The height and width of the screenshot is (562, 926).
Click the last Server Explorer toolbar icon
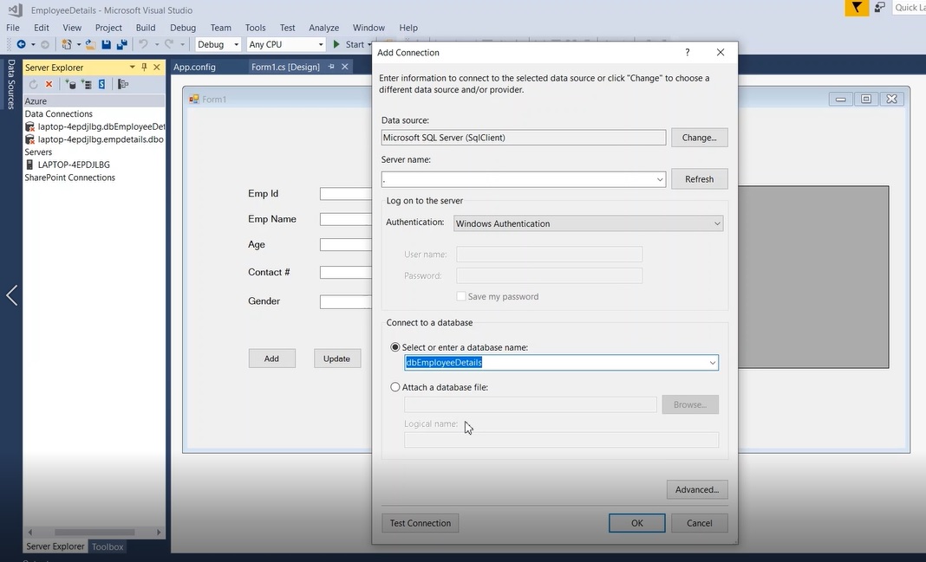pos(123,84)
